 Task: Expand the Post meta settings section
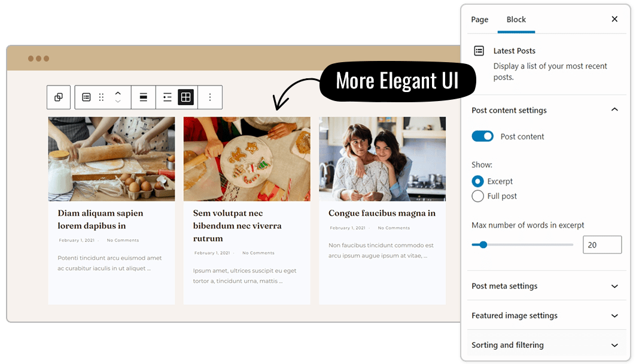(614, 286)
